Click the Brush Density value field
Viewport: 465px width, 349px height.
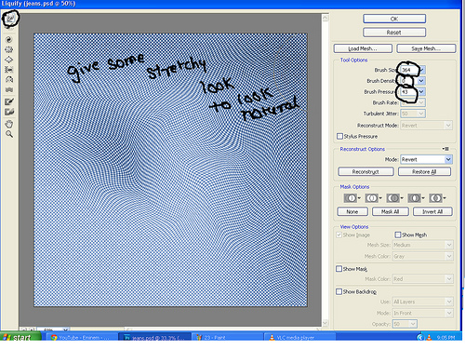click(x=408, y=81)
